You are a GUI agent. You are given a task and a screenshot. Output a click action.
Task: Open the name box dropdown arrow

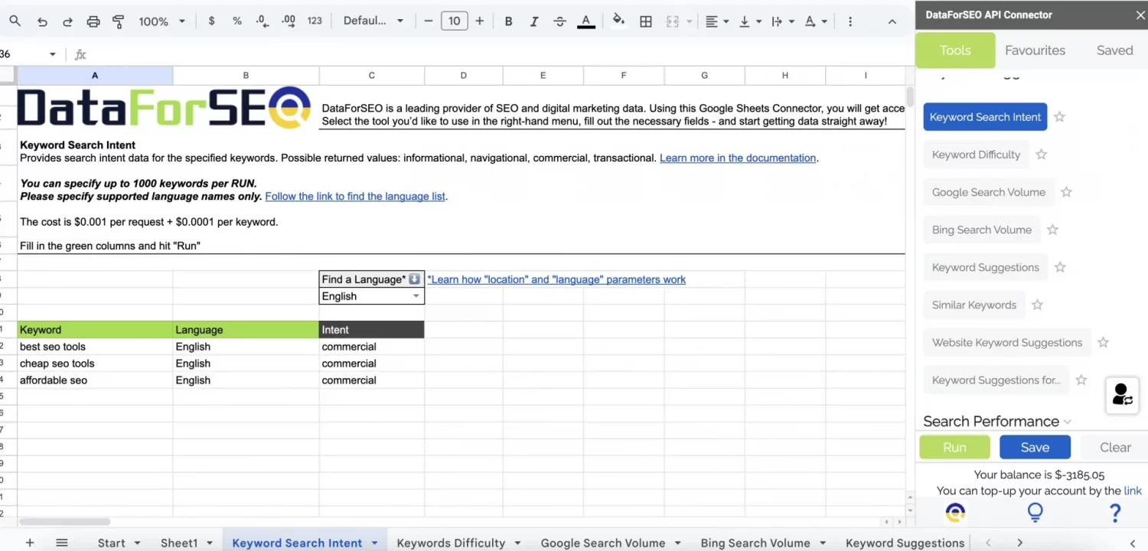[x=52, y=54]
